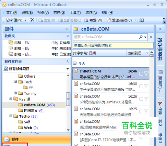Open Send/Receive dropdown arrow

[x=135, y=20]
